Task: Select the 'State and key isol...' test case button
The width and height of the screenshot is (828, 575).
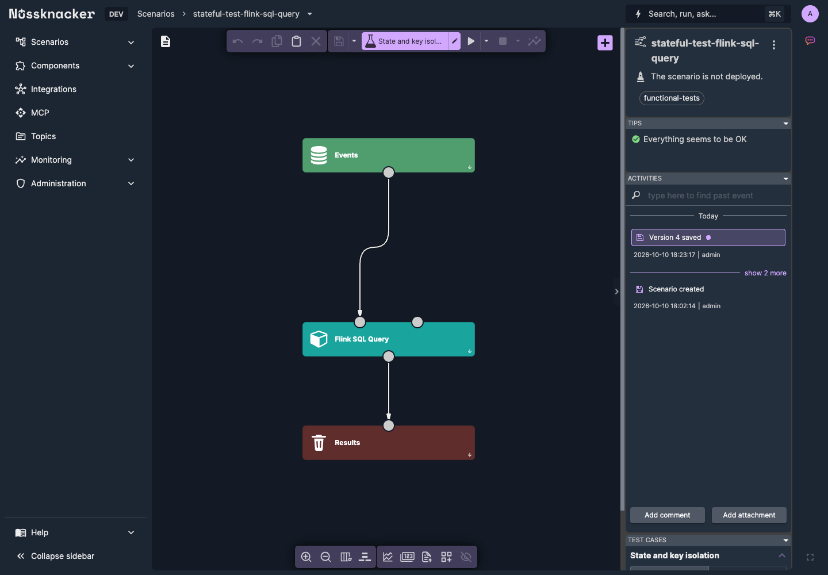Action: pyautogui.click(x=405, y=41)
